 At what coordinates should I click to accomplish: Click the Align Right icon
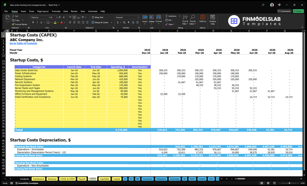point(79,22)
